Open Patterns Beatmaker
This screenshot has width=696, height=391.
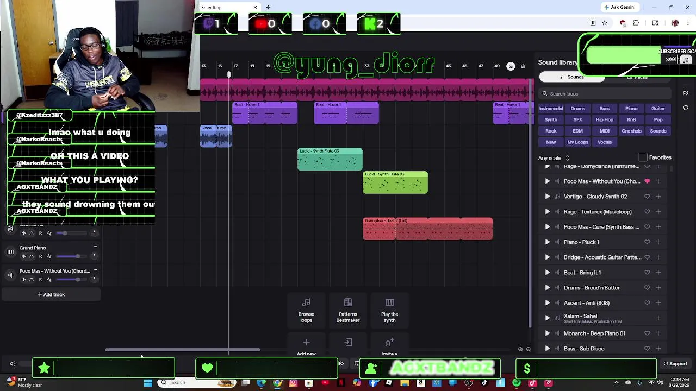coord(348,310)
